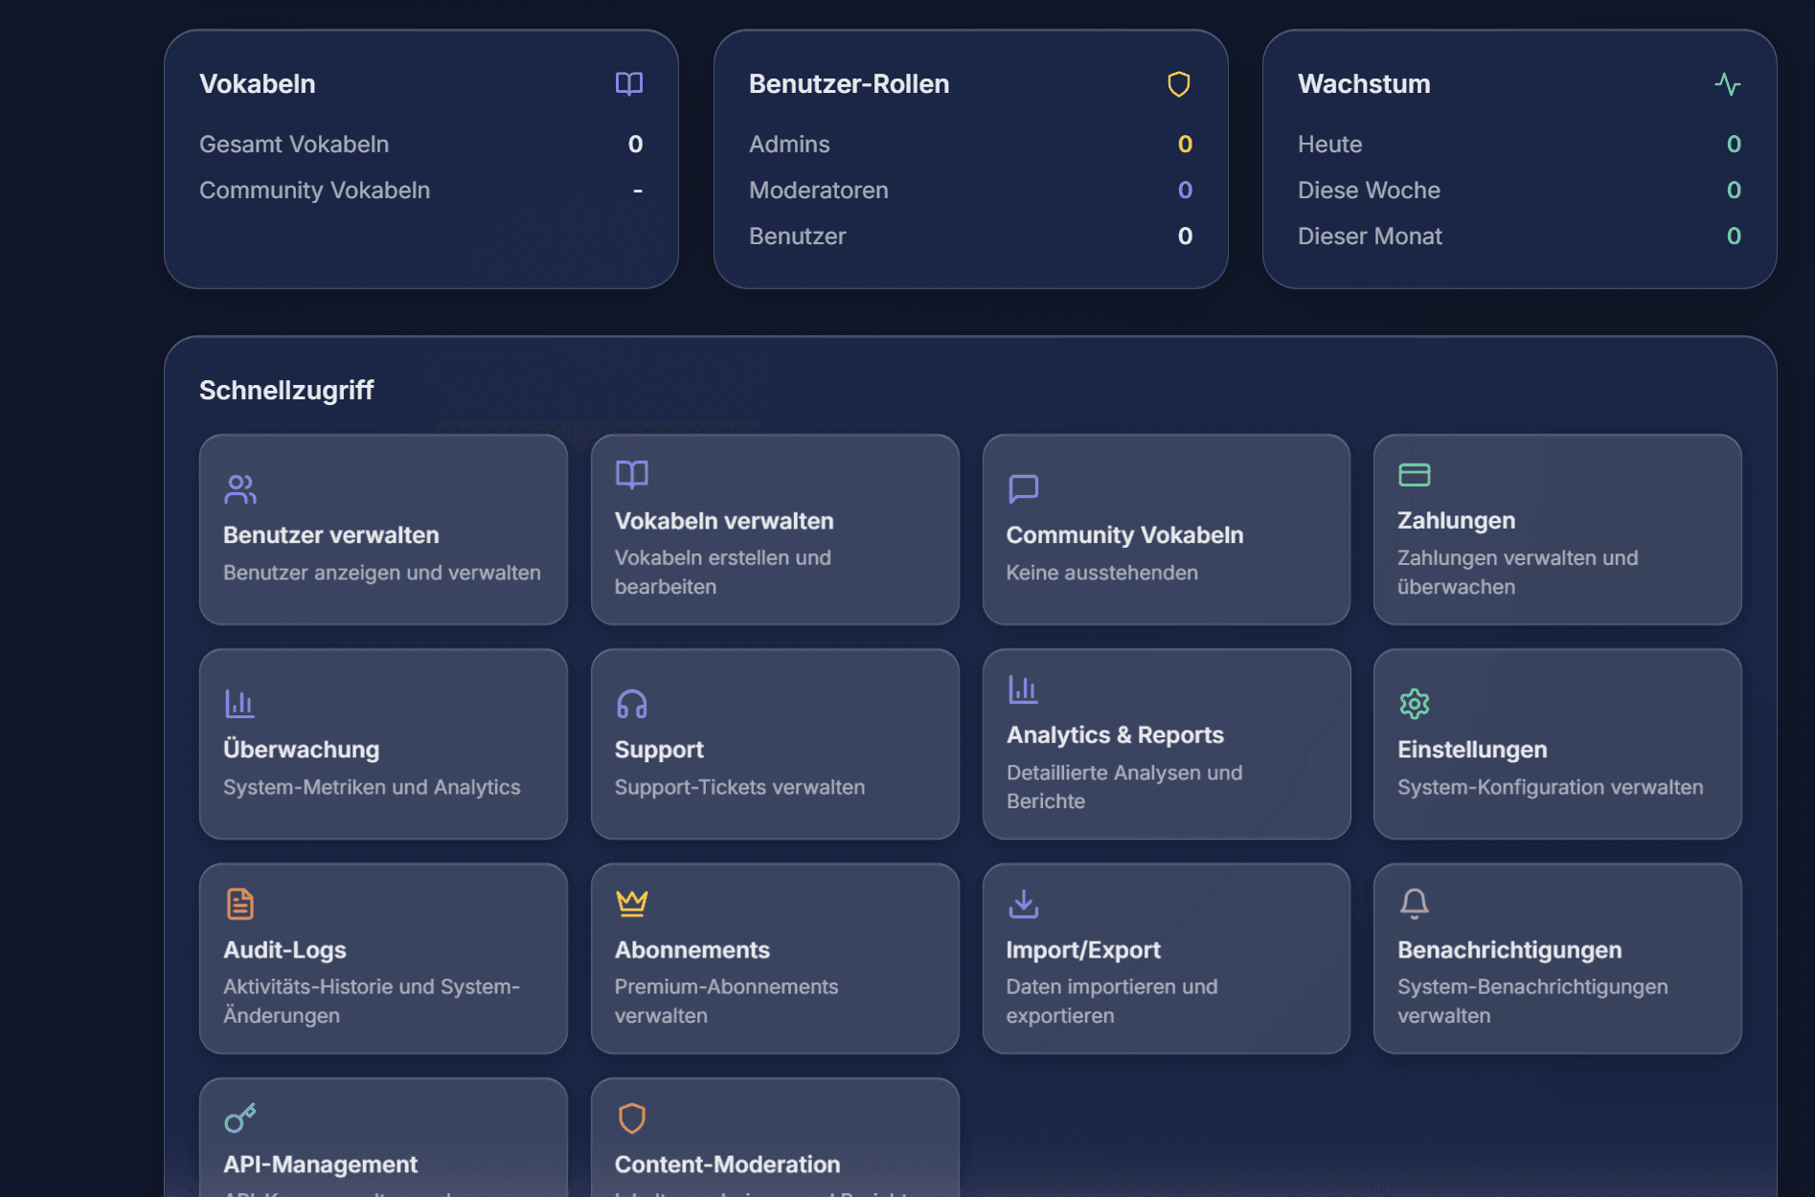Click the book icon in Vokabeln stats card

tap(628, 84)
